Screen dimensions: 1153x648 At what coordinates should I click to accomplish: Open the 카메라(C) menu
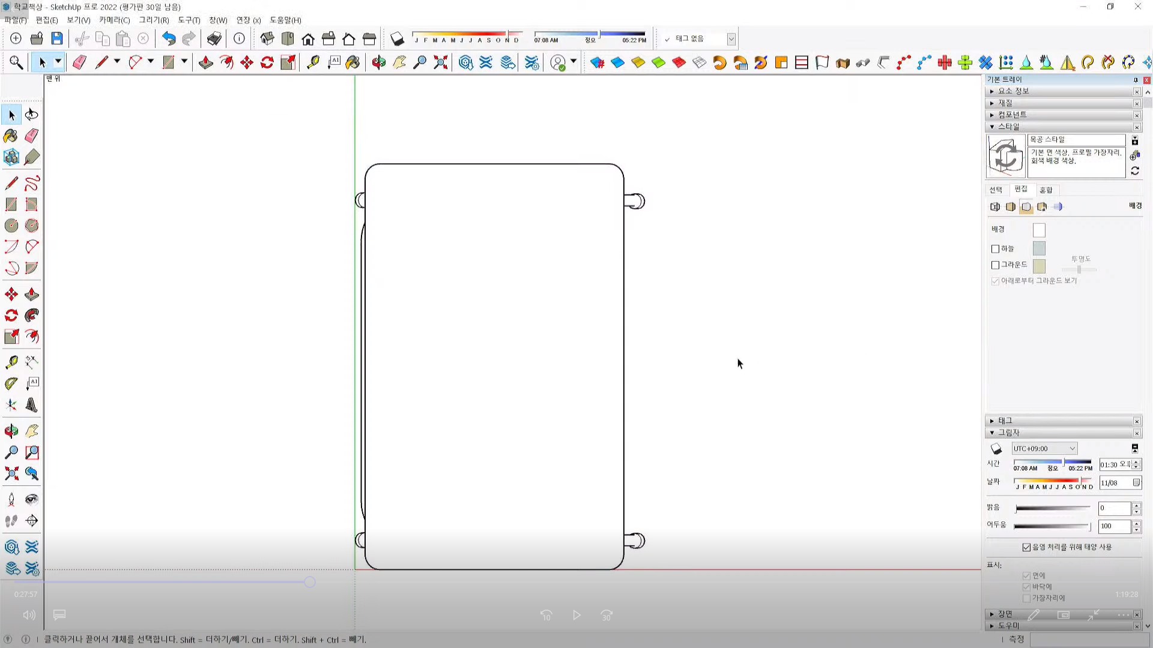click(x=114, y=20)
